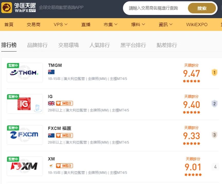Expand the 爆料 dropdown menu

tap(138, 24)
